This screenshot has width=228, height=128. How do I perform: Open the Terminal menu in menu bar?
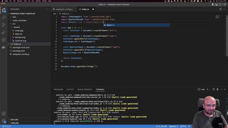tap(38, 1)
